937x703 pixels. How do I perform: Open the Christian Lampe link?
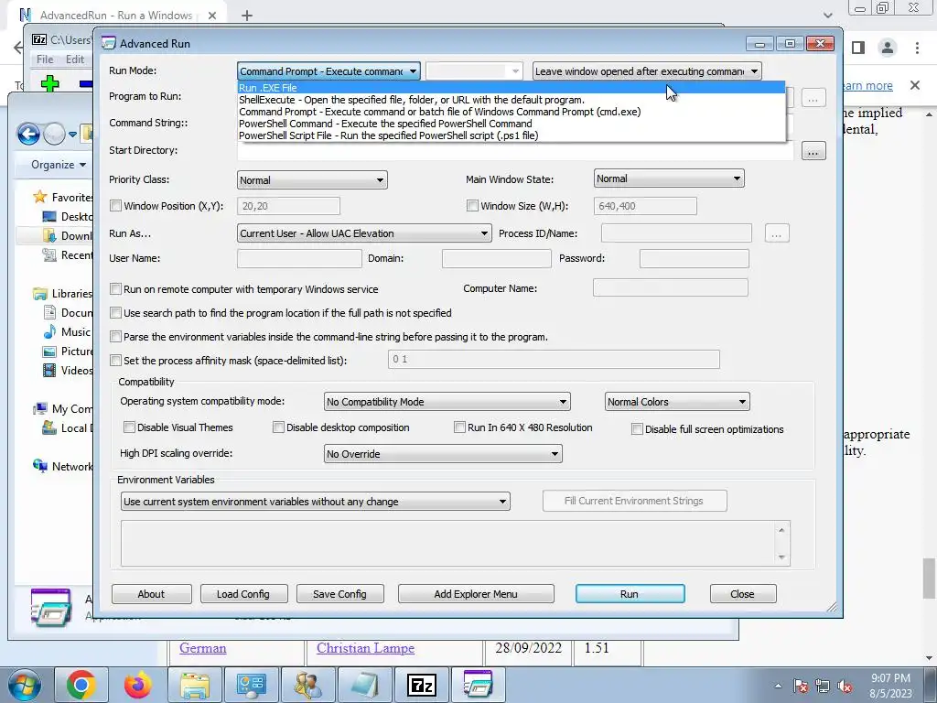pos(365,648)
